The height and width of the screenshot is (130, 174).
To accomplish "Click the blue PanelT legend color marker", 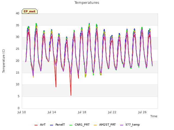I will click(x=52, y=125).
